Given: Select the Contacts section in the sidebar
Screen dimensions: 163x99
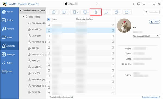Looking at the screenshot, I should pos(10,46).
